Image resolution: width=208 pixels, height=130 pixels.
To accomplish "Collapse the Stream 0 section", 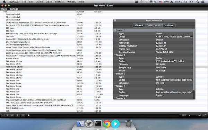I will pos(115,31).
